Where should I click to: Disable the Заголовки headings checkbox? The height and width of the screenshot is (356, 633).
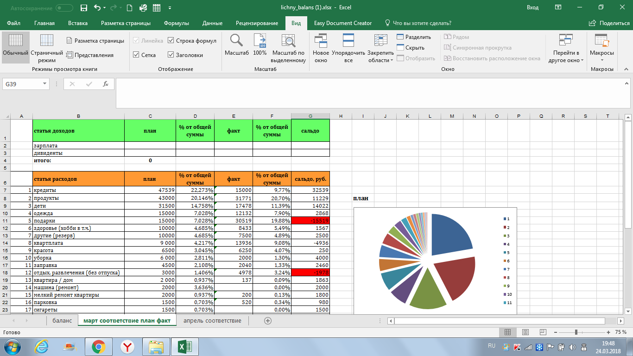tap(171, 55)
